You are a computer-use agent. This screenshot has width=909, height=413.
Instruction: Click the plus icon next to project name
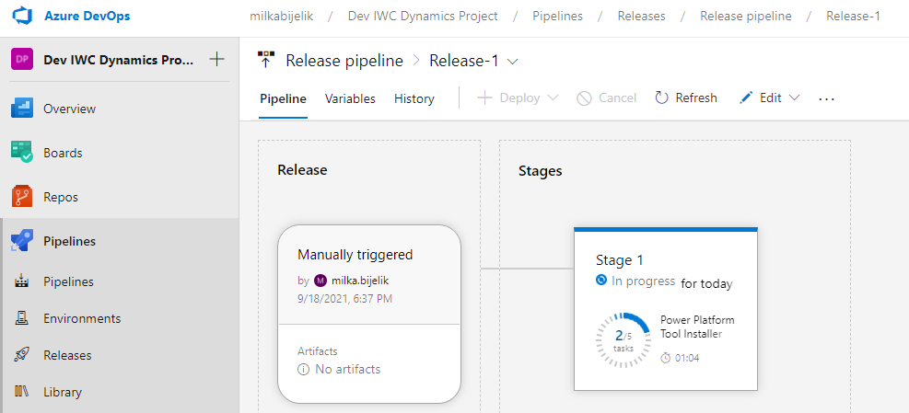pos(216,59)
